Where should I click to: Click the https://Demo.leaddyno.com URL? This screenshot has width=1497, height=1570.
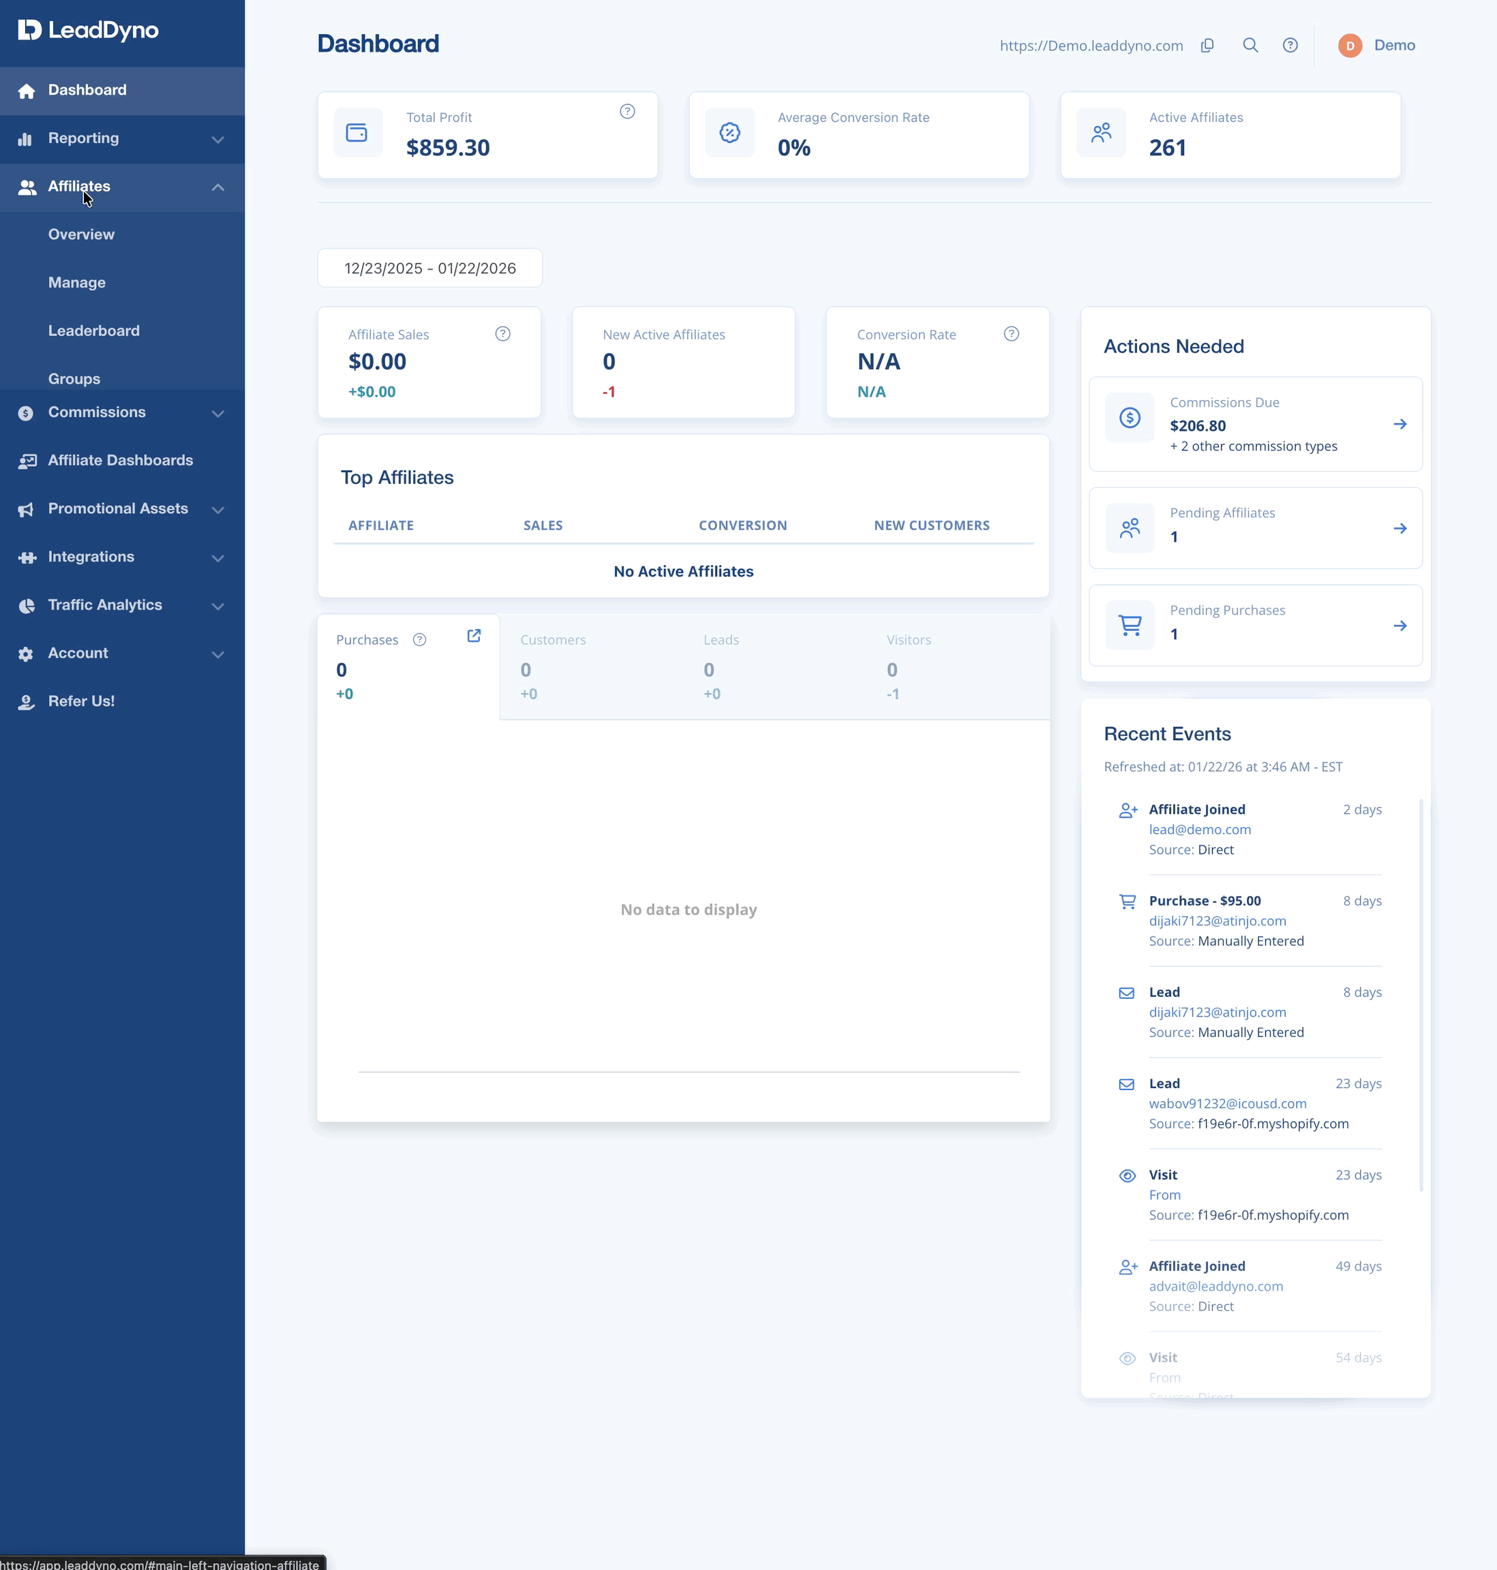click(1091, 46)
